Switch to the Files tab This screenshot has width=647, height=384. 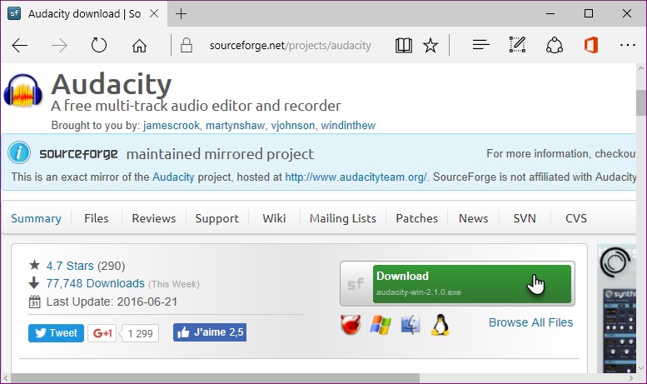pyautogui.click(x=97, y=218)
